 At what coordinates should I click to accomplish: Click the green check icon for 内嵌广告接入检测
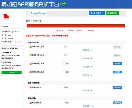coord(31,47)
